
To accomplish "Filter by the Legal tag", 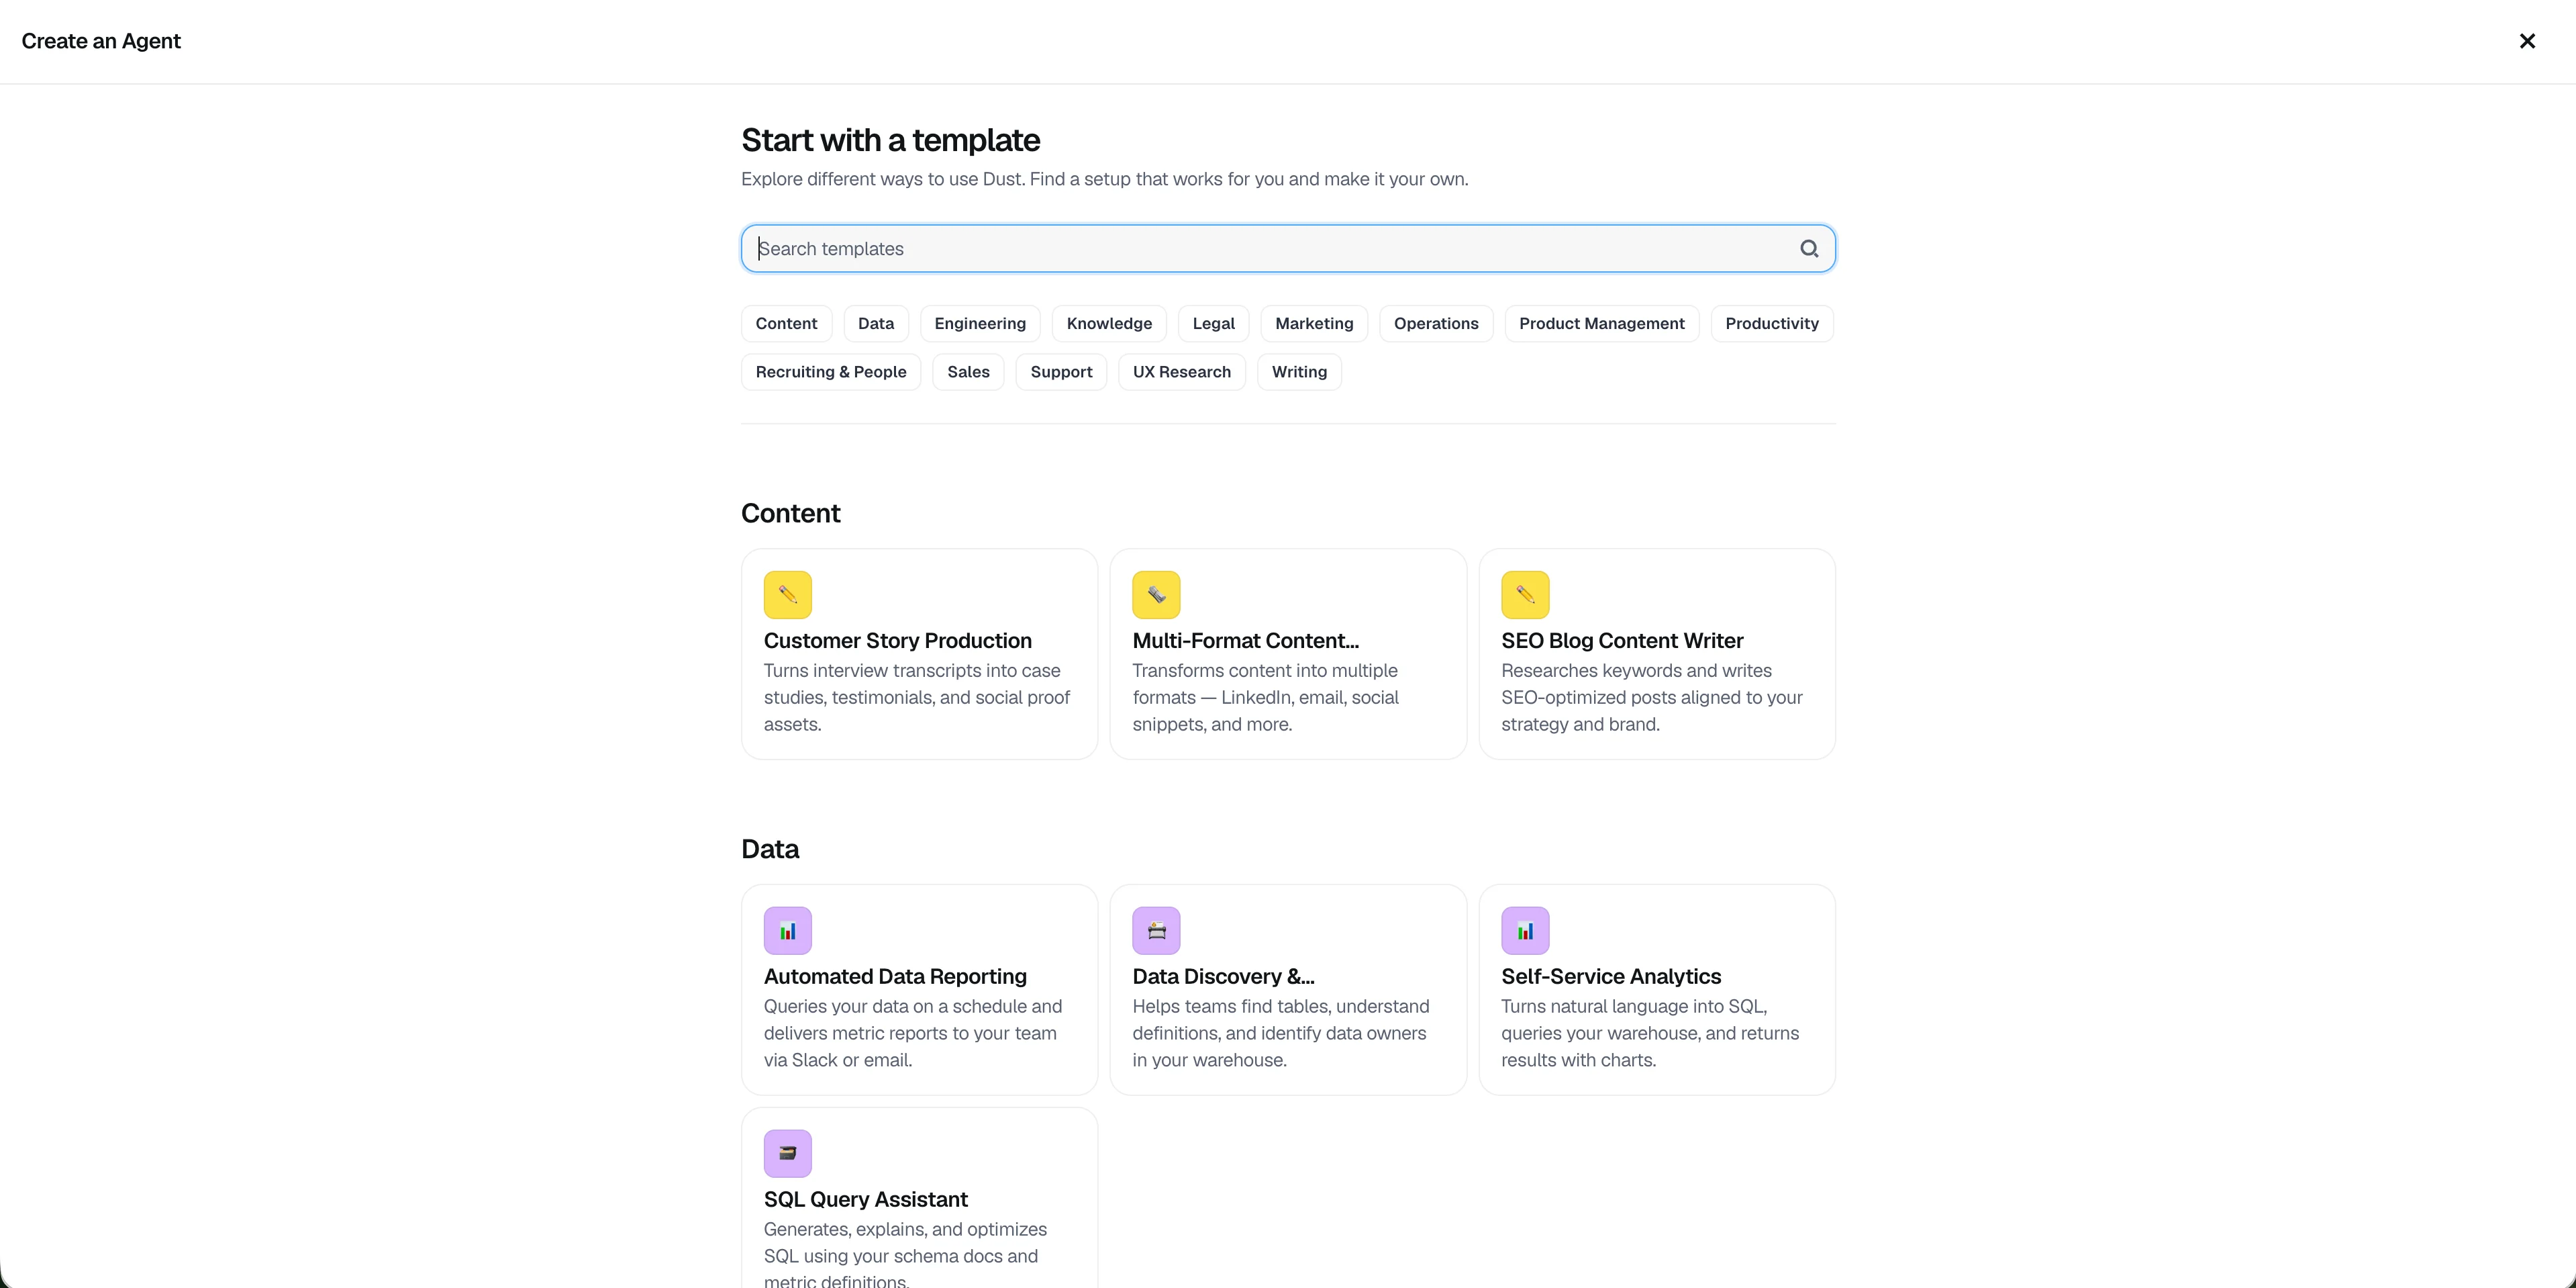I will pyautogui.click(x=1213, y=323).
